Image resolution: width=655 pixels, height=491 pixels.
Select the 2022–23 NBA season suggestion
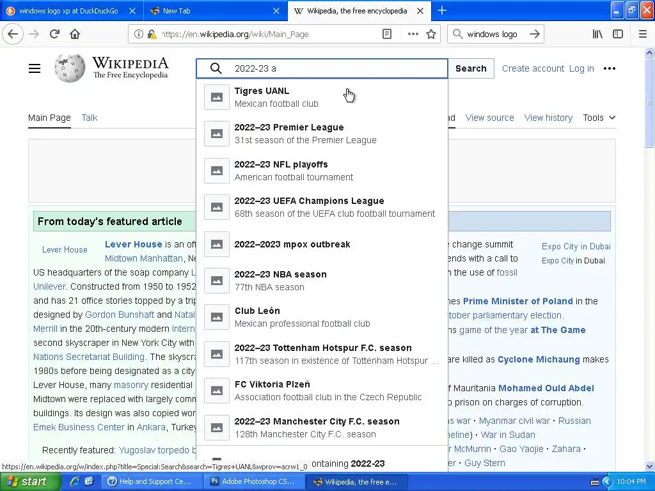pyautogui.click(x=322, y=281)
